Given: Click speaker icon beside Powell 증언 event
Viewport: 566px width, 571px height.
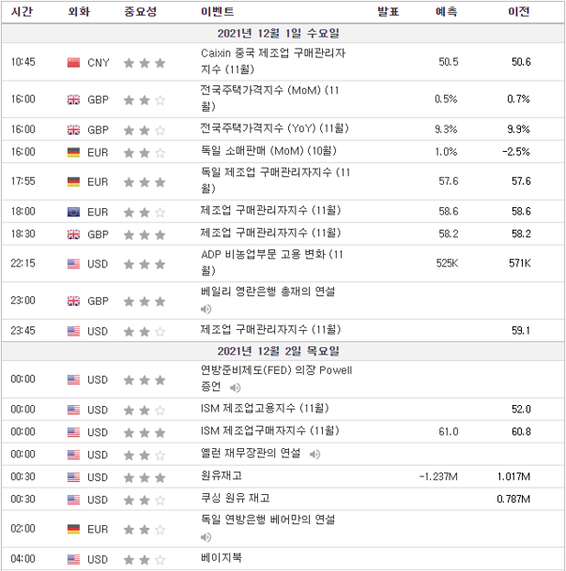Looking at the screenshot, I should click(x=235, y=387).
